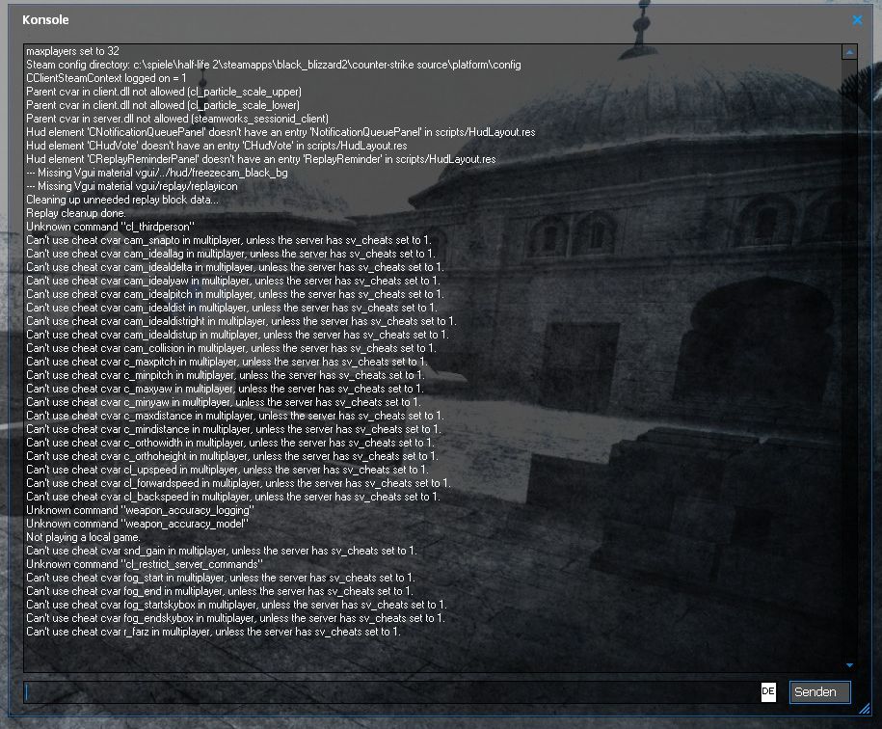Click the scroll up arrow in console
Screen dimensions: 882x729
[x=849, y=52]
